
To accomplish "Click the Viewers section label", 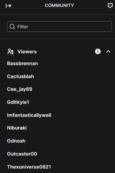I will tap(27, 52).
